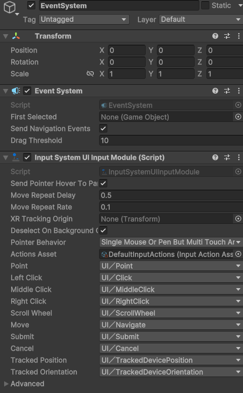Click the Move Repeat Rate field
This screenshot has height=393, width=243.
coord(171,207)
